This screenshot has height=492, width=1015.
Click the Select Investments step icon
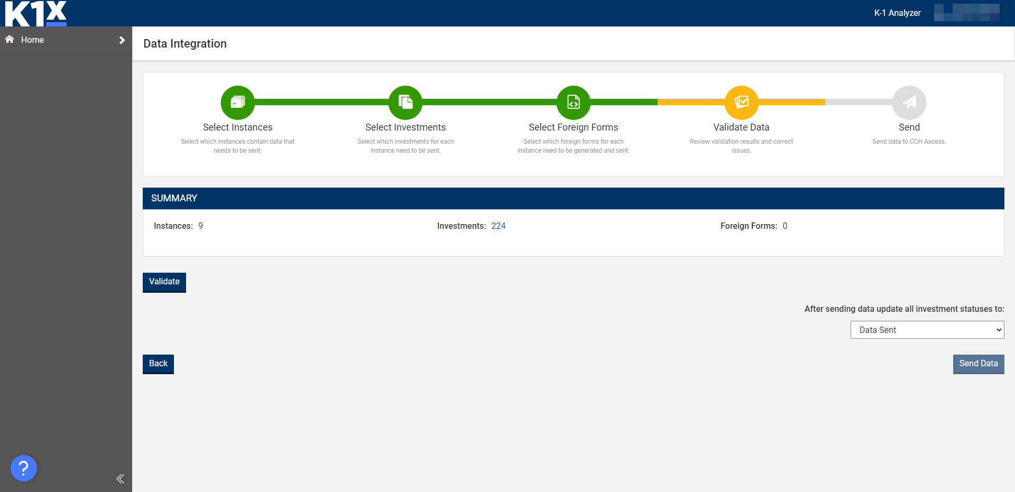405,102
